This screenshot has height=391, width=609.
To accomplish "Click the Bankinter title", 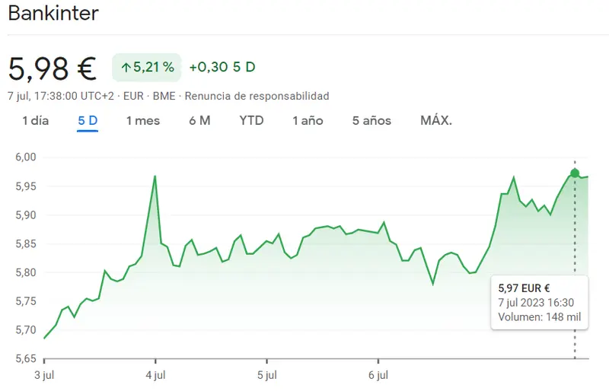I will pos(53,13).
